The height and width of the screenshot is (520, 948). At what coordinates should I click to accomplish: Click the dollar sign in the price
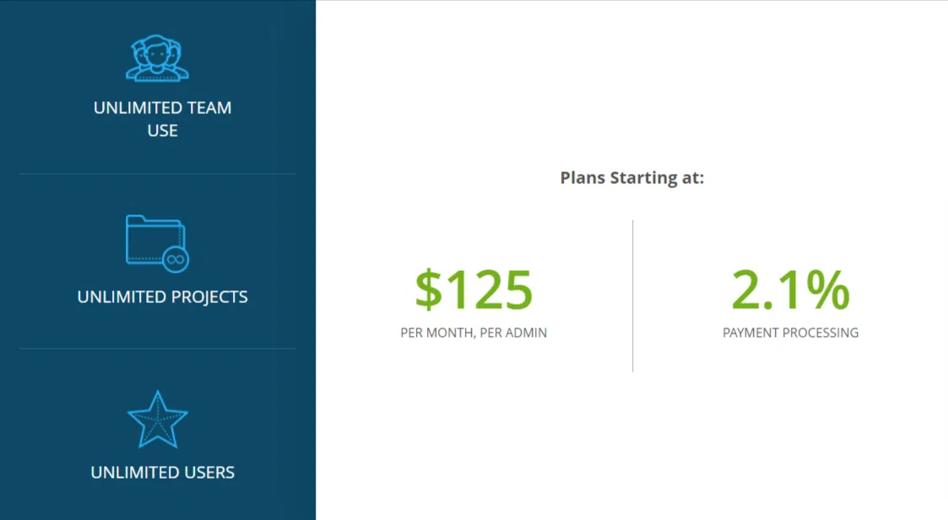tap(429, 290)
